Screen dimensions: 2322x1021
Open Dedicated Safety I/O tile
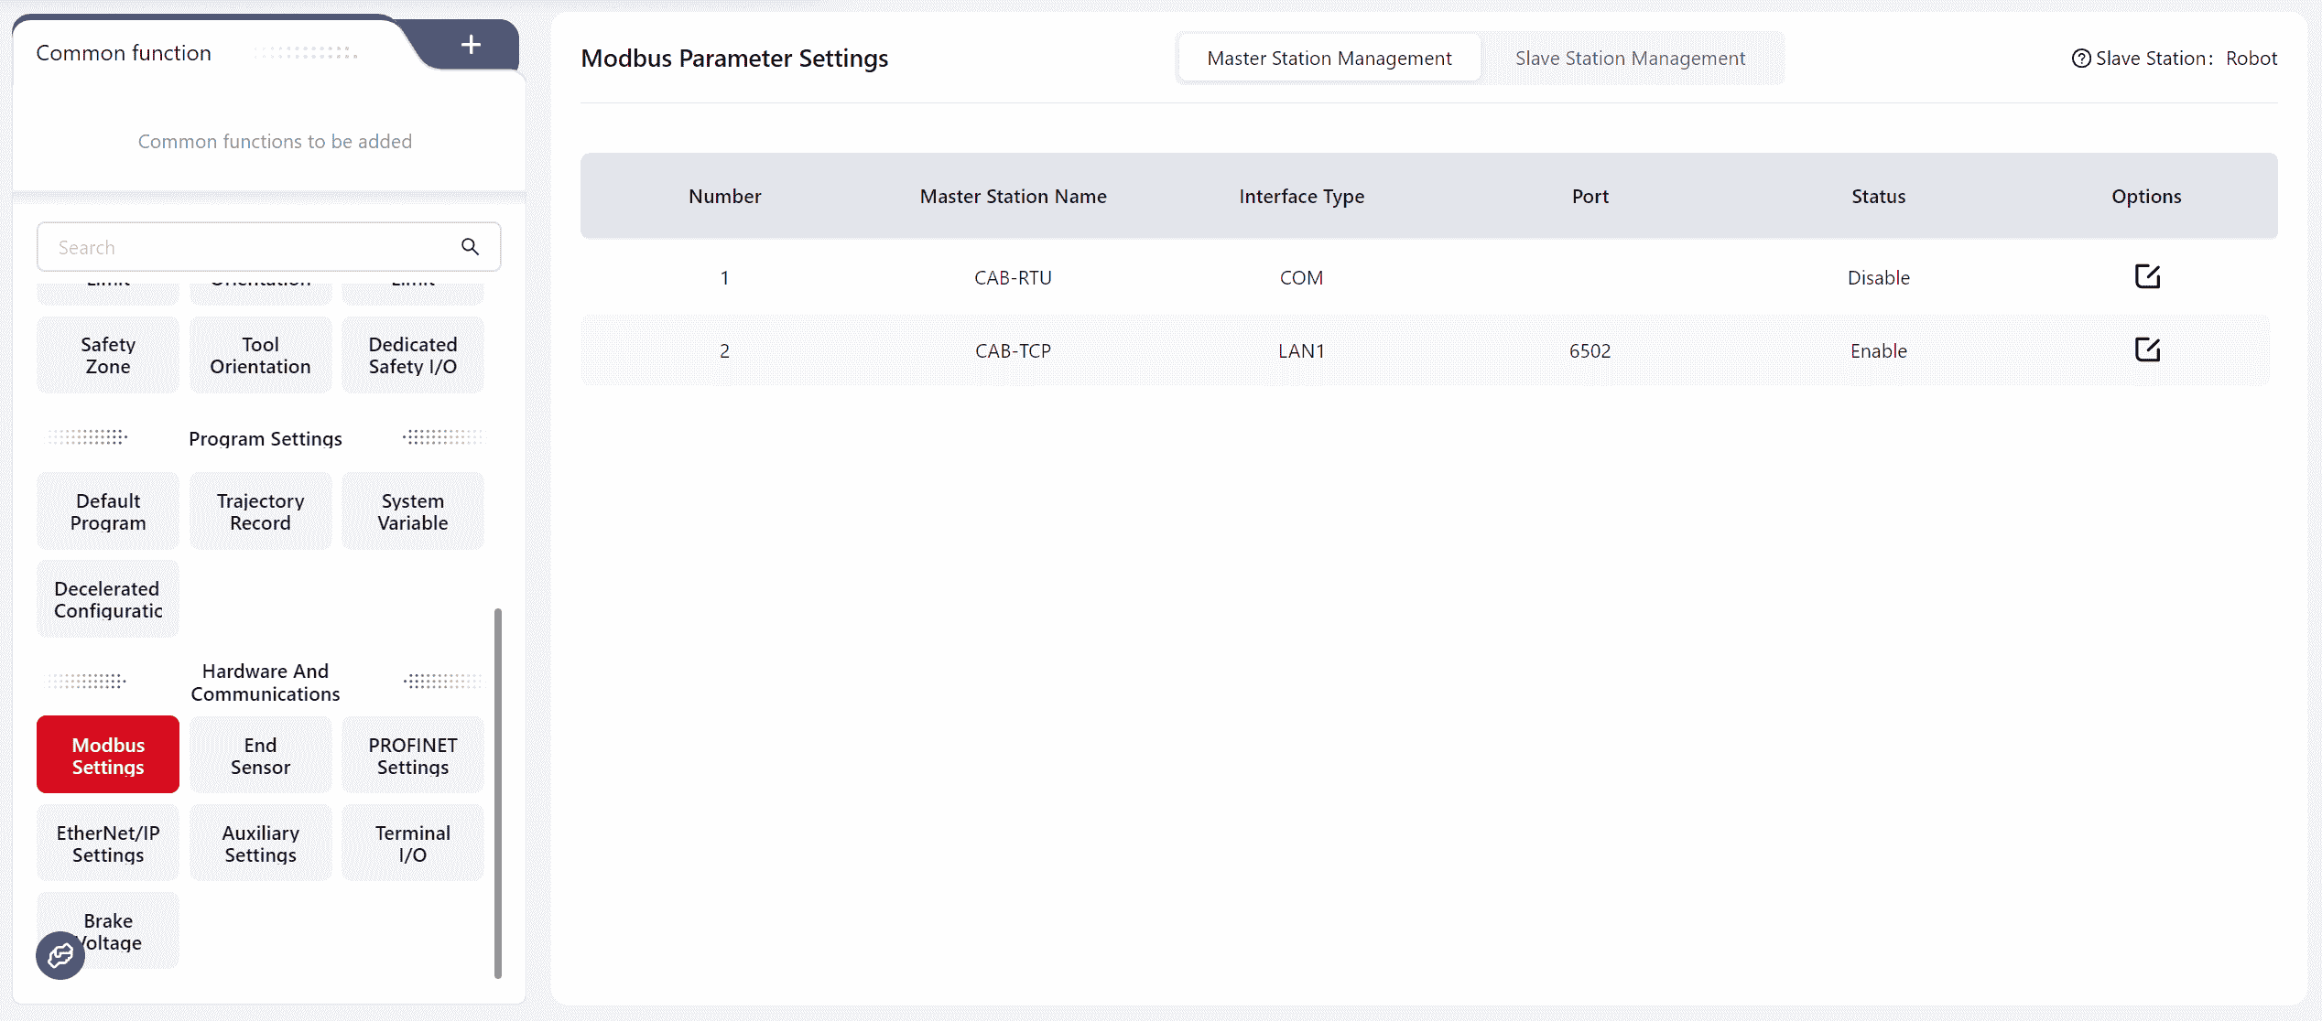412,354
